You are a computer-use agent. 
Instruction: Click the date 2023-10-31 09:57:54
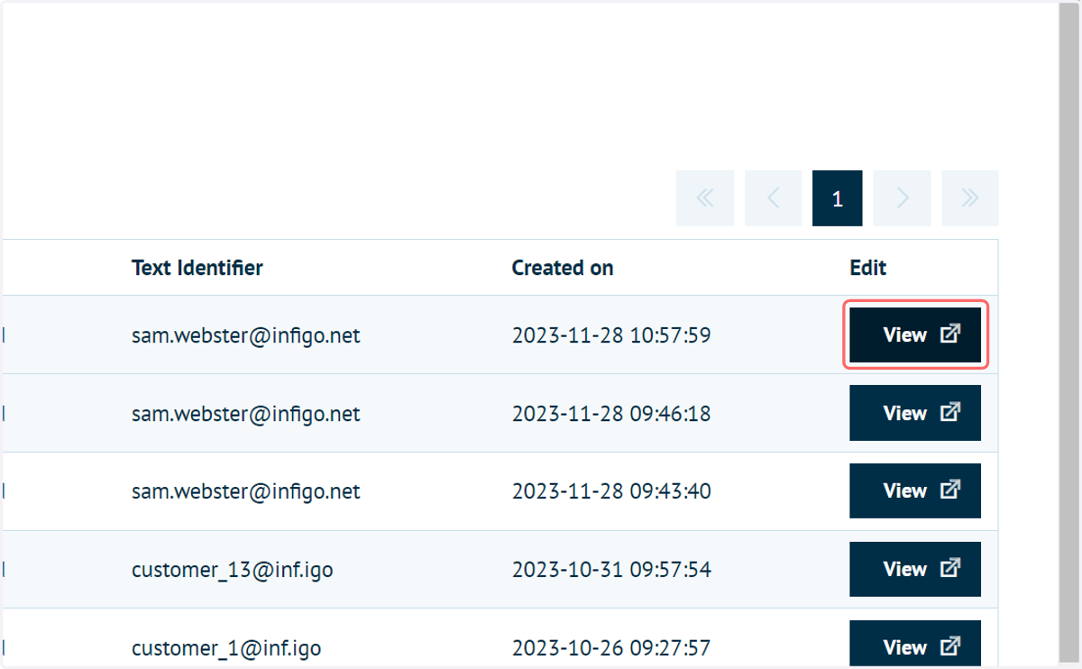pyautogui.click(x=611, y=570)
